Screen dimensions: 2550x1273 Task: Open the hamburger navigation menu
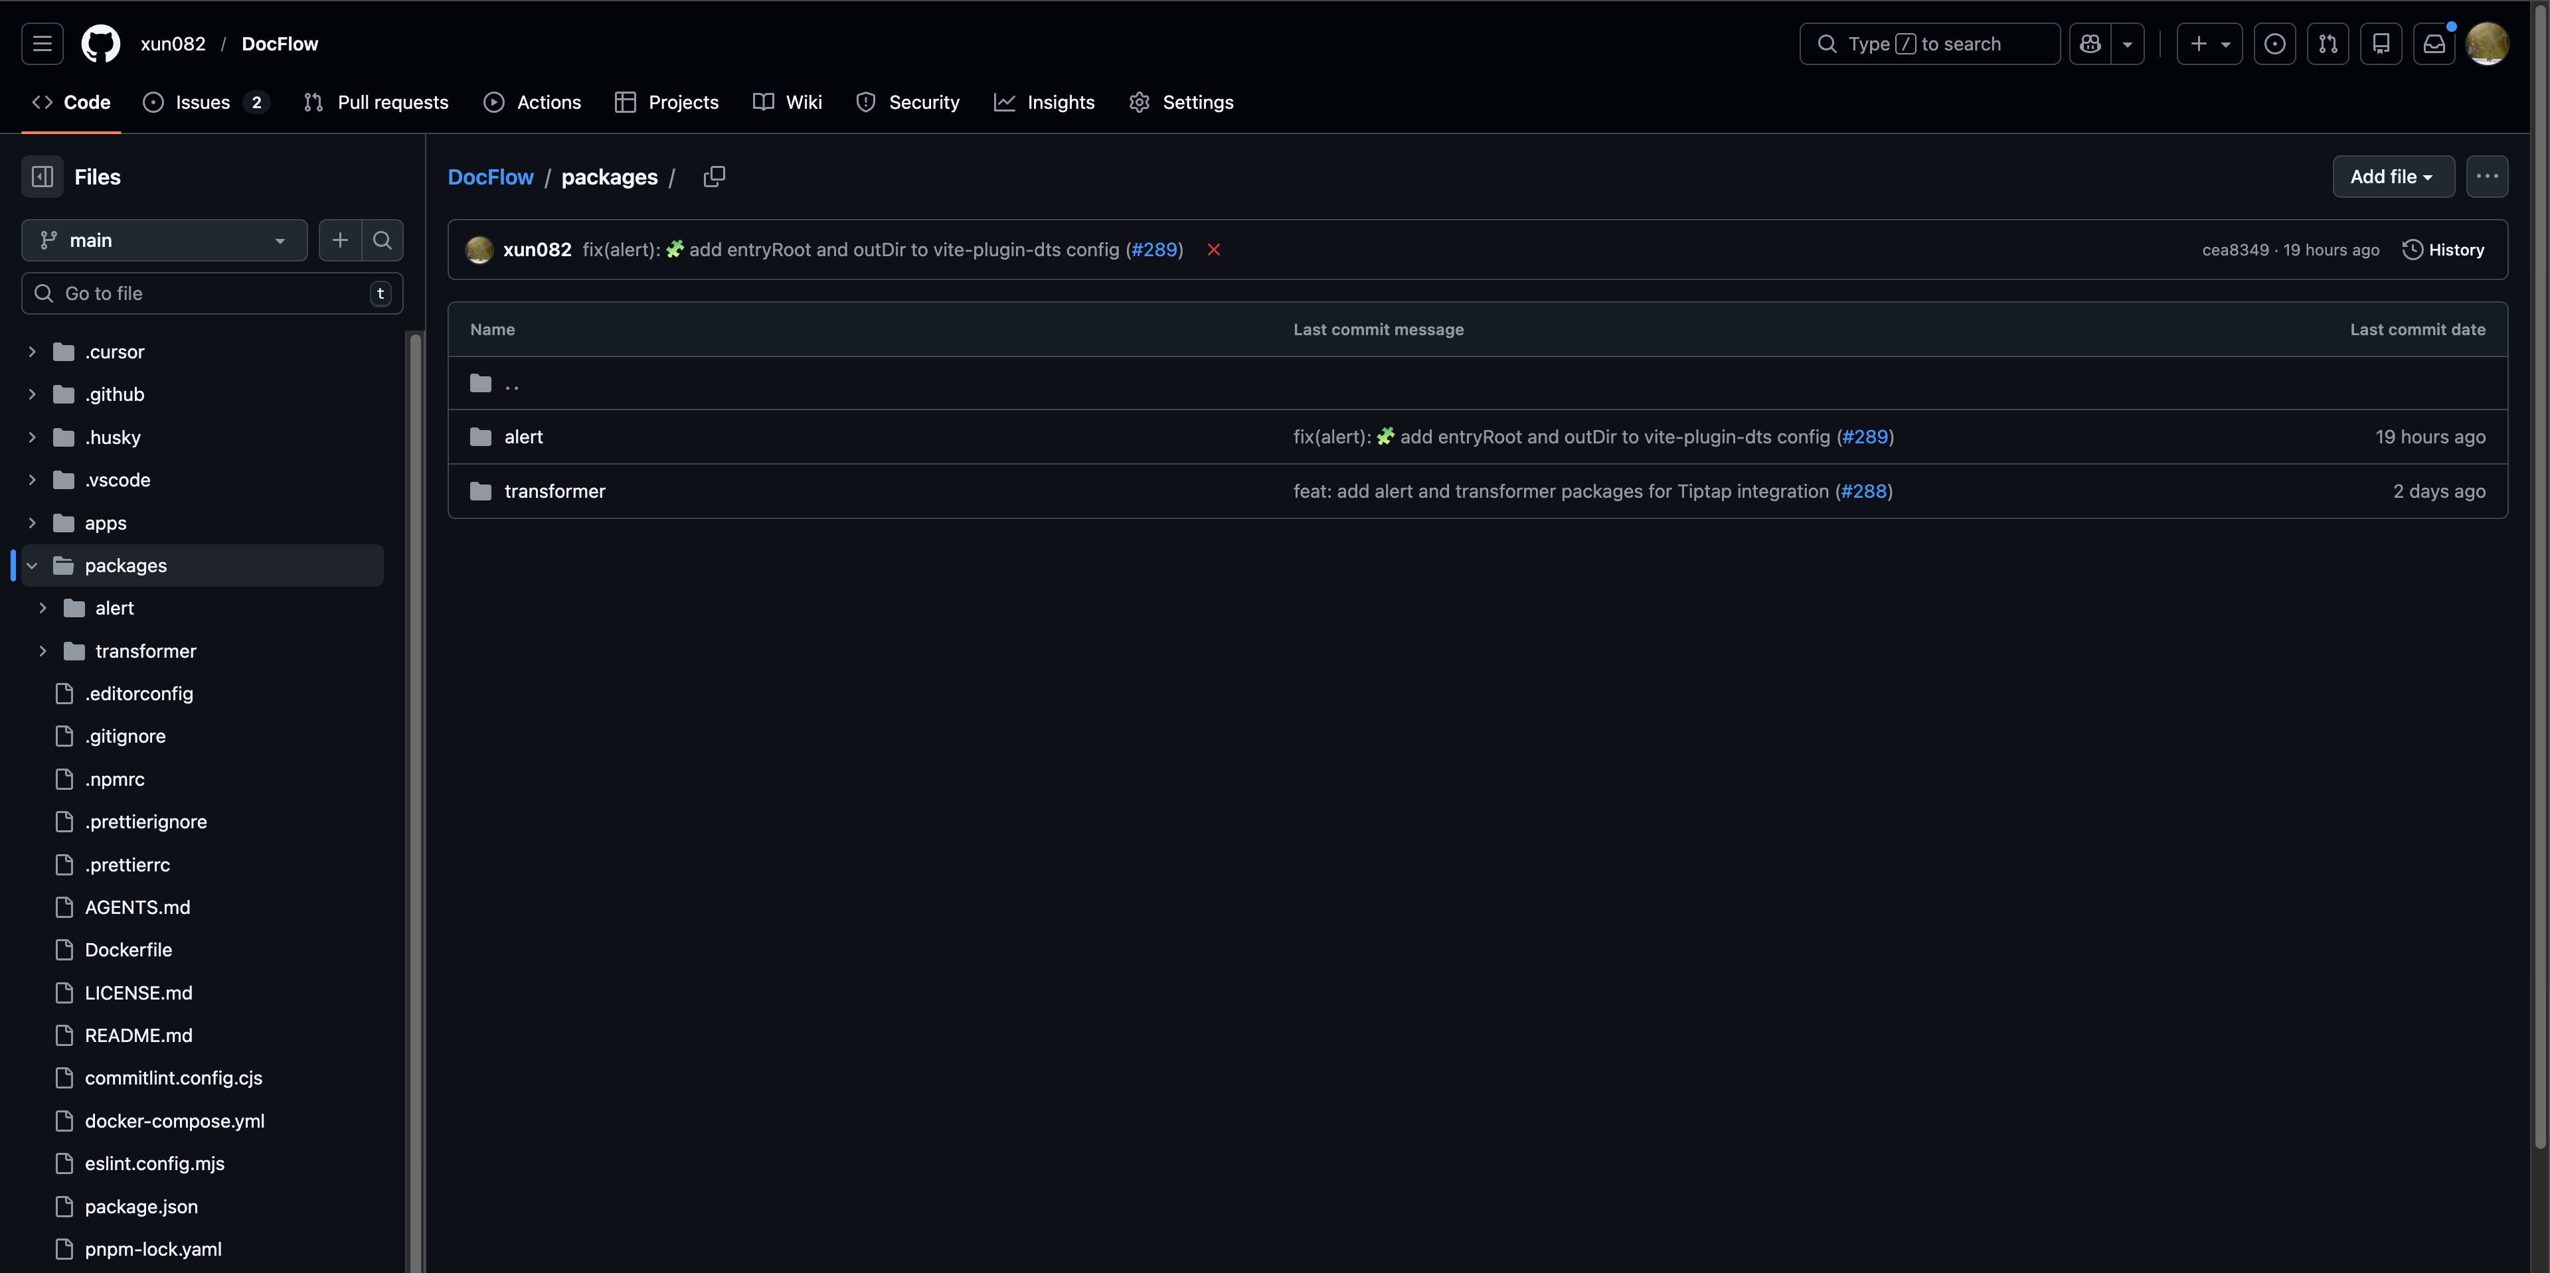pos(42,44)
